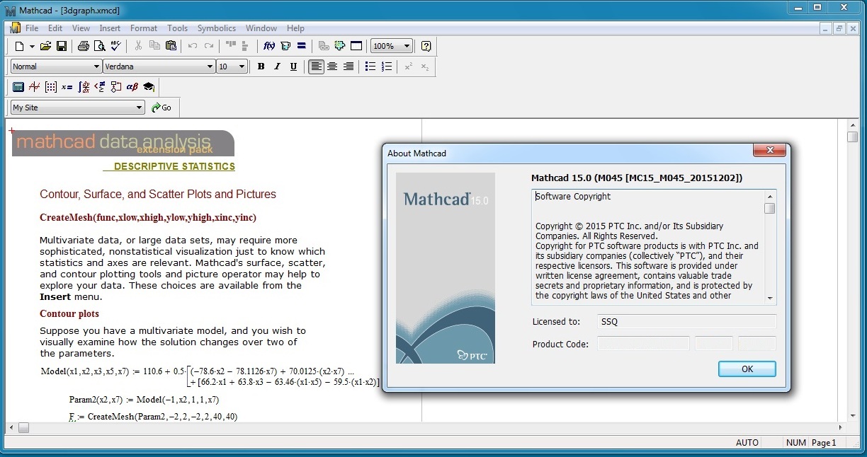Open the Calculator math palette
Screen dimensions: 867x457
18,87
